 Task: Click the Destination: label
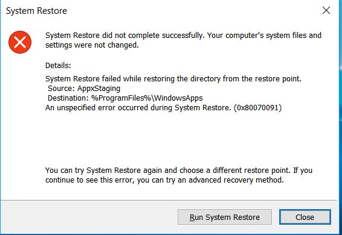tap(68, 98)
